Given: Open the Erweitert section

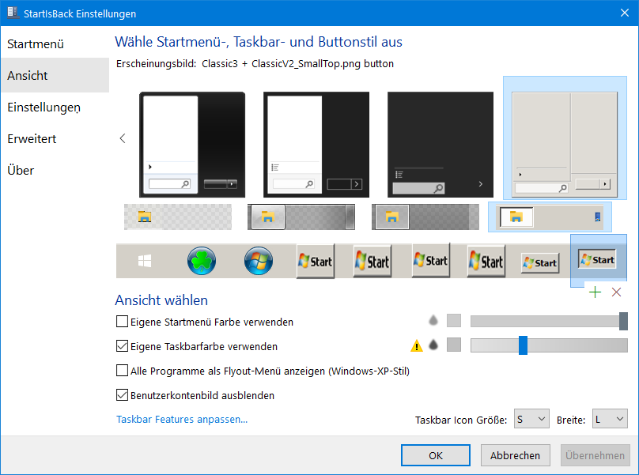Looking at the screenshot, I should tap(32, 138).
